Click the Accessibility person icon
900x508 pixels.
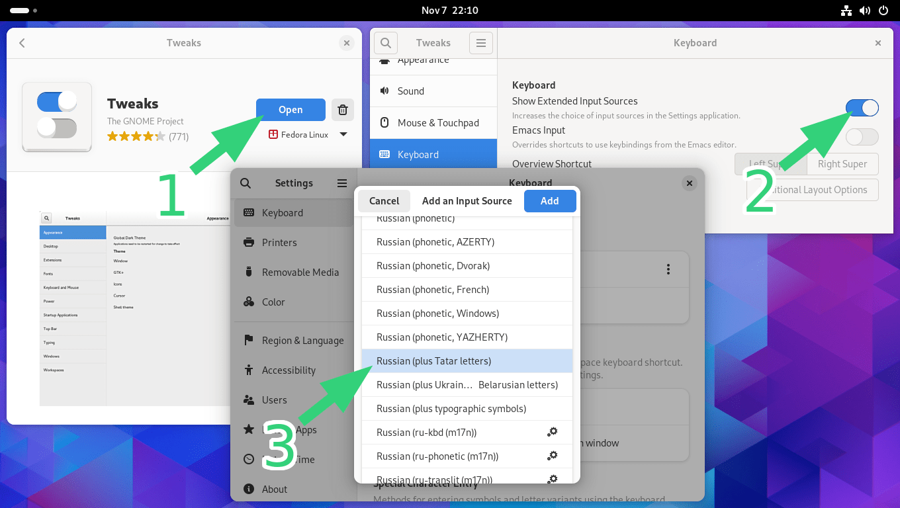pyautogui.click(x=249, y=370)
